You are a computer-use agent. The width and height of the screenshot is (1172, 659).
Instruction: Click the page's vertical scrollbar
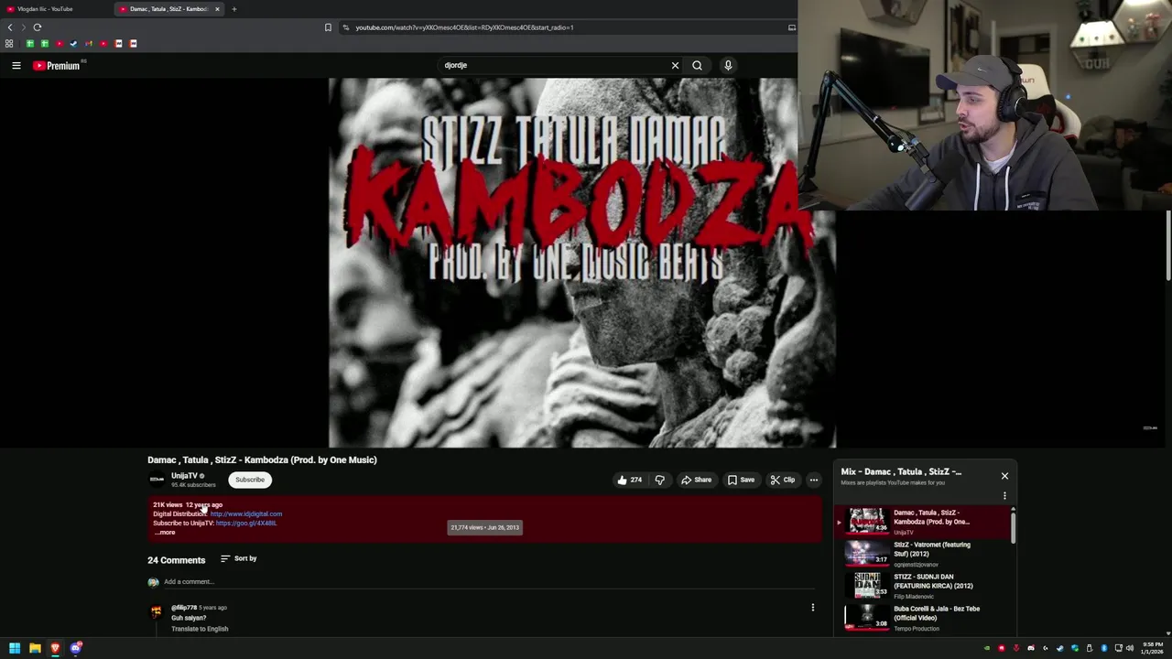(x=1168, y=247)
